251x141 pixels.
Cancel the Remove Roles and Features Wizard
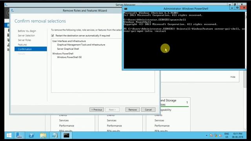148,110
